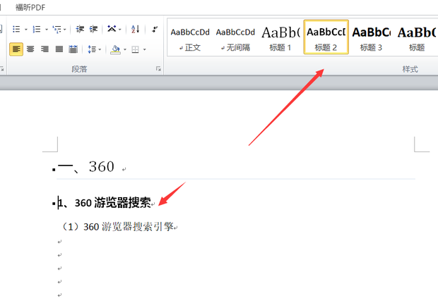Viewport: 438px width, 303px height.
Task: Open paragraph settings dialog launcher
Action: click(x=158, y=69)
